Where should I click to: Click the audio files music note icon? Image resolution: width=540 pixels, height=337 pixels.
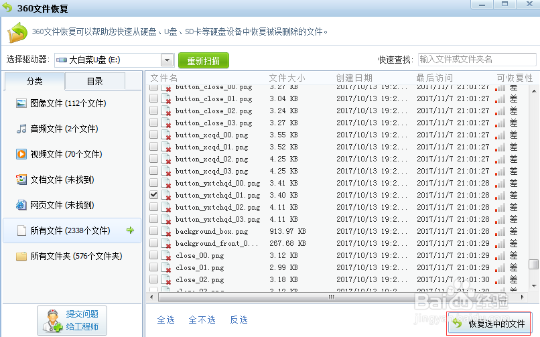(21, 129)
